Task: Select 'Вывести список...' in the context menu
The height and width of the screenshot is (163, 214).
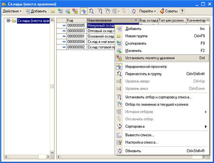Action: 140,135
